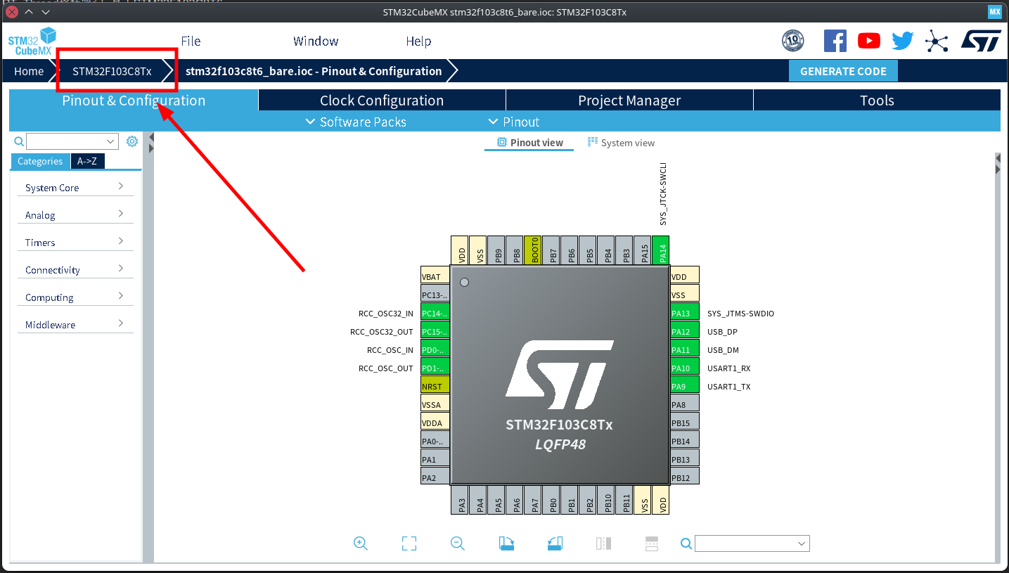Viewport: 1009px width, 573px height.
Task: Click the PA12 USB_DP pin
Action: click(686, 331)
